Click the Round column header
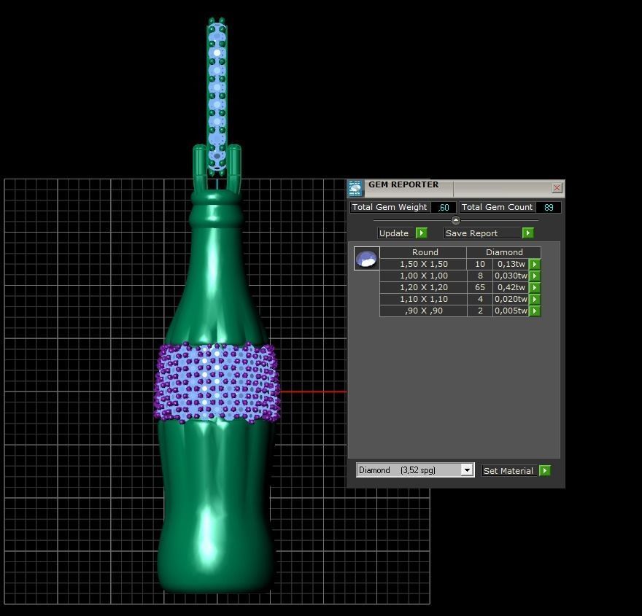 [423, 252]
